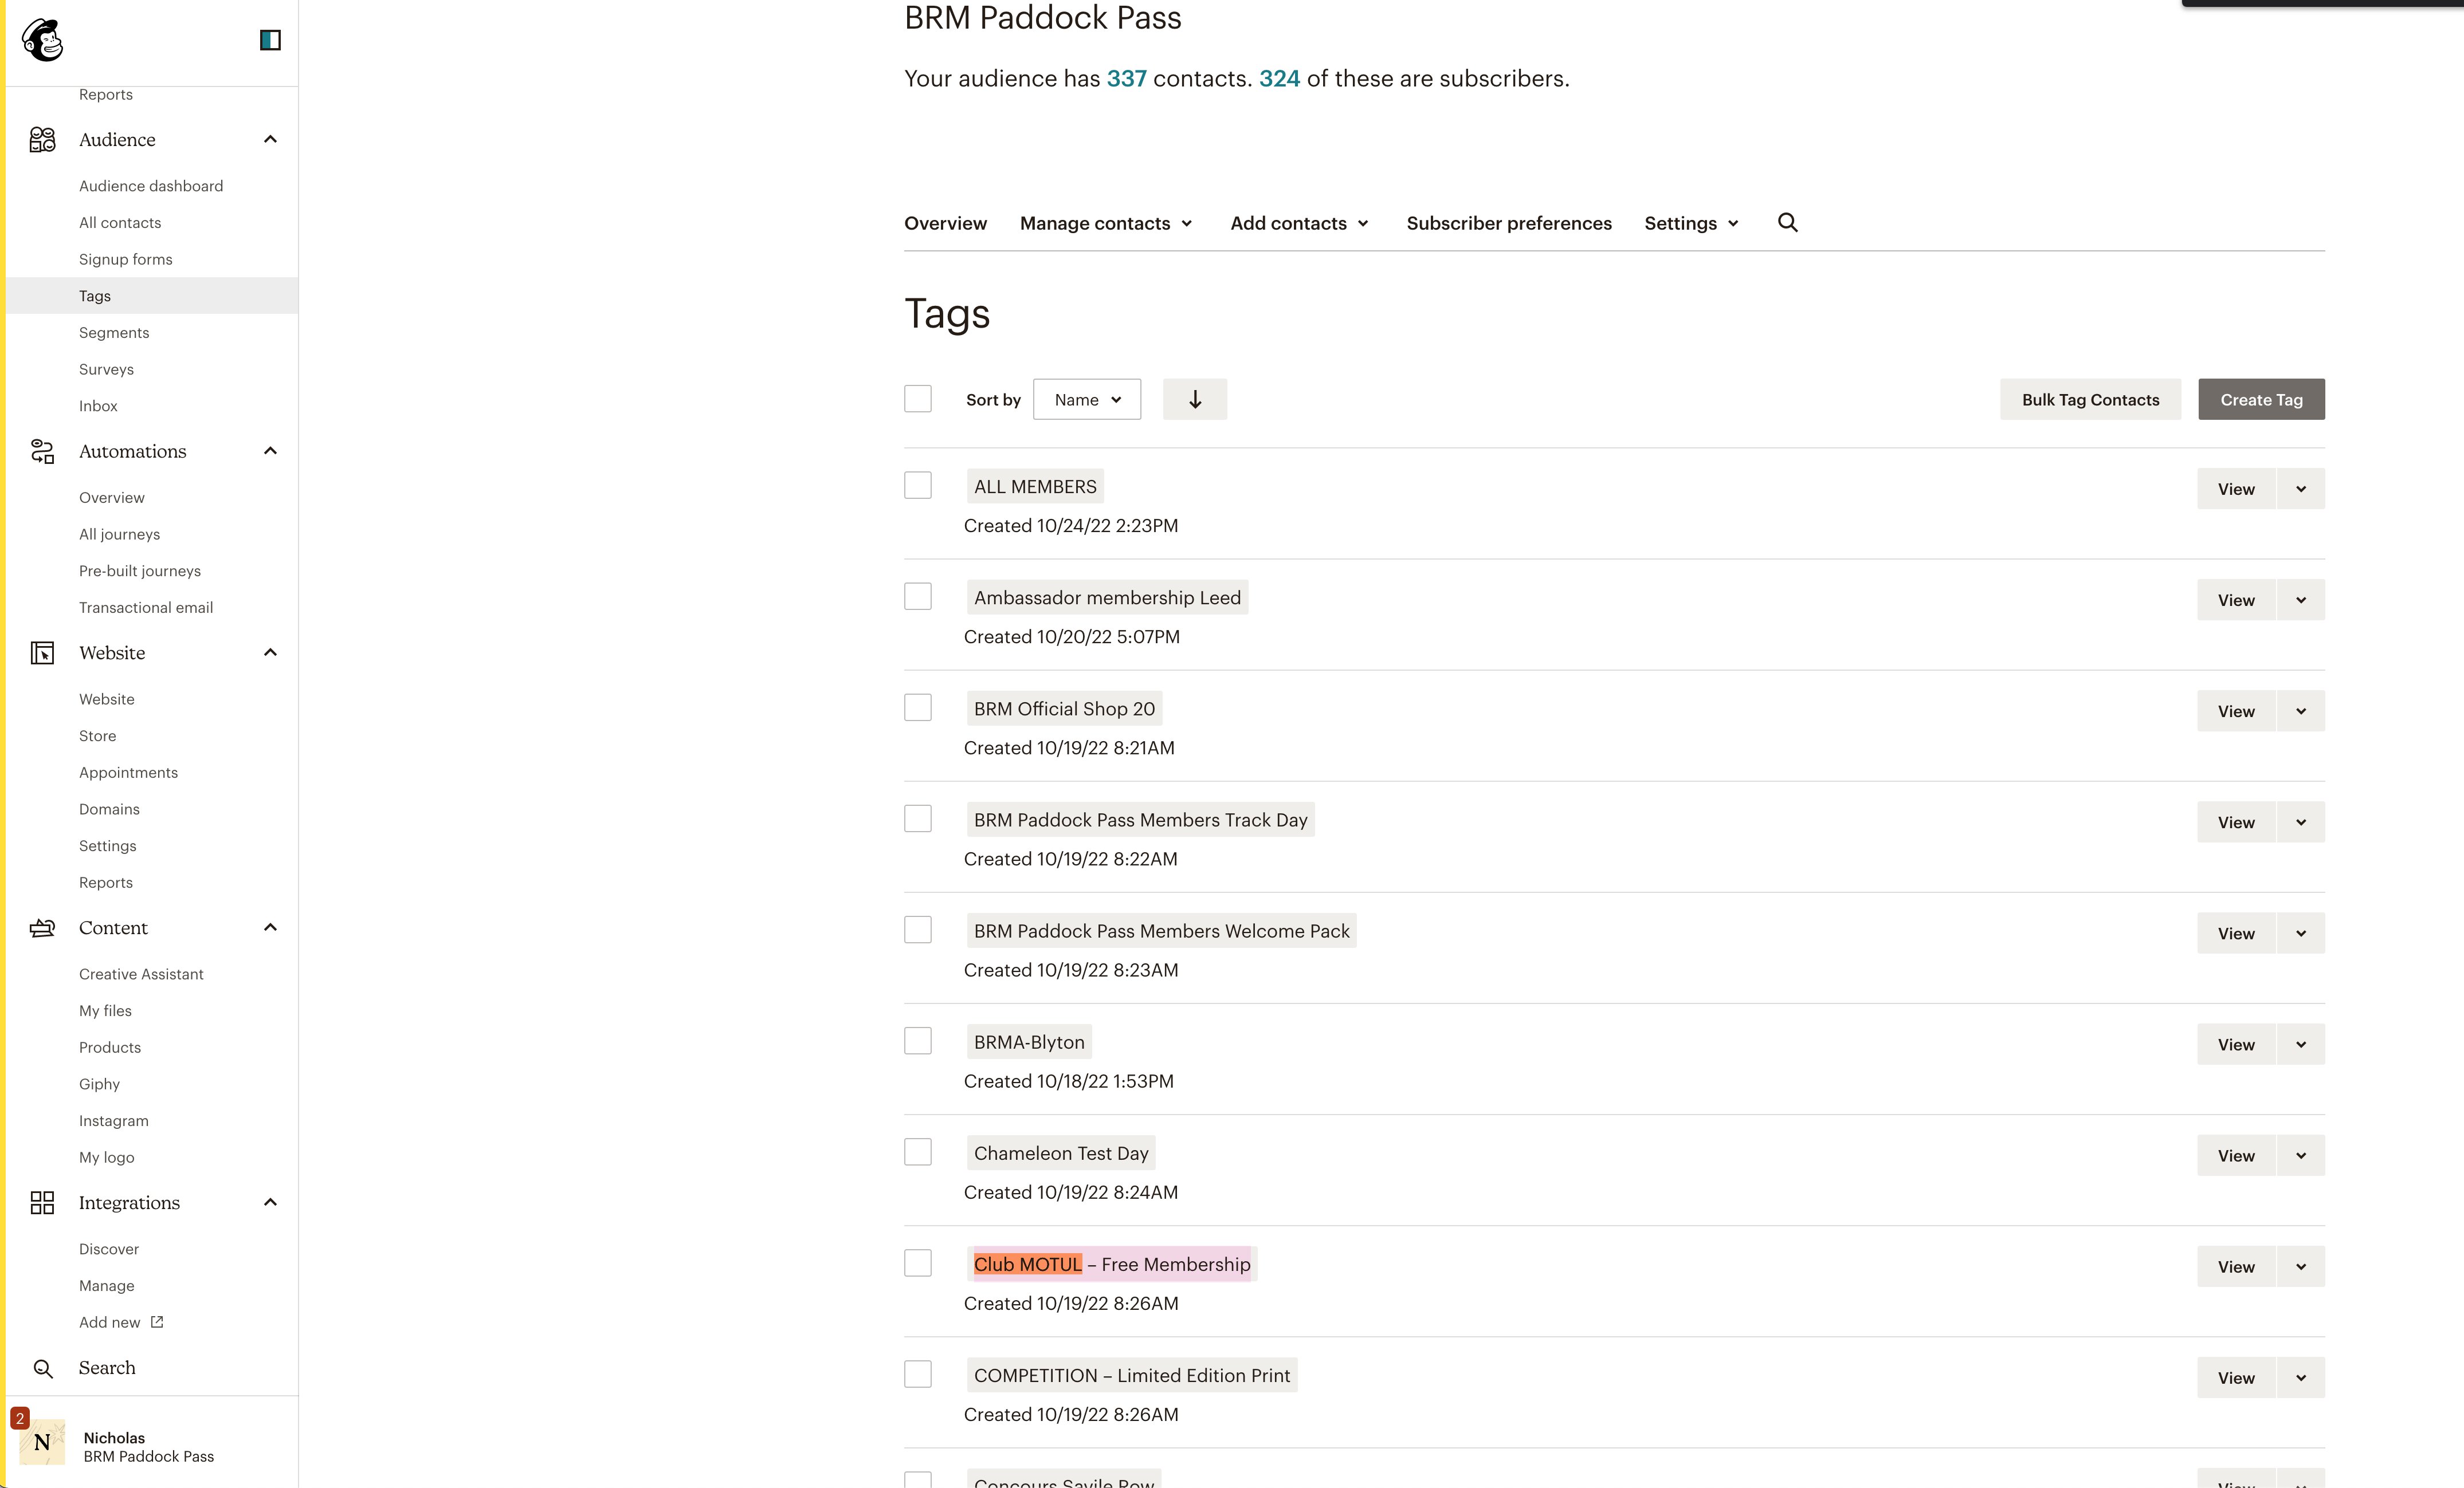Image resolution: width=2464 pixels, height=1488 pixels.
Task: Check BRM Paddock Pass Members Track Day
Action: 918,818
